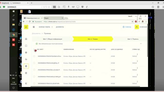Screen dimensions: 164x92
Task: Click the Документы breadcrumb link
Action: coord(36,33)
